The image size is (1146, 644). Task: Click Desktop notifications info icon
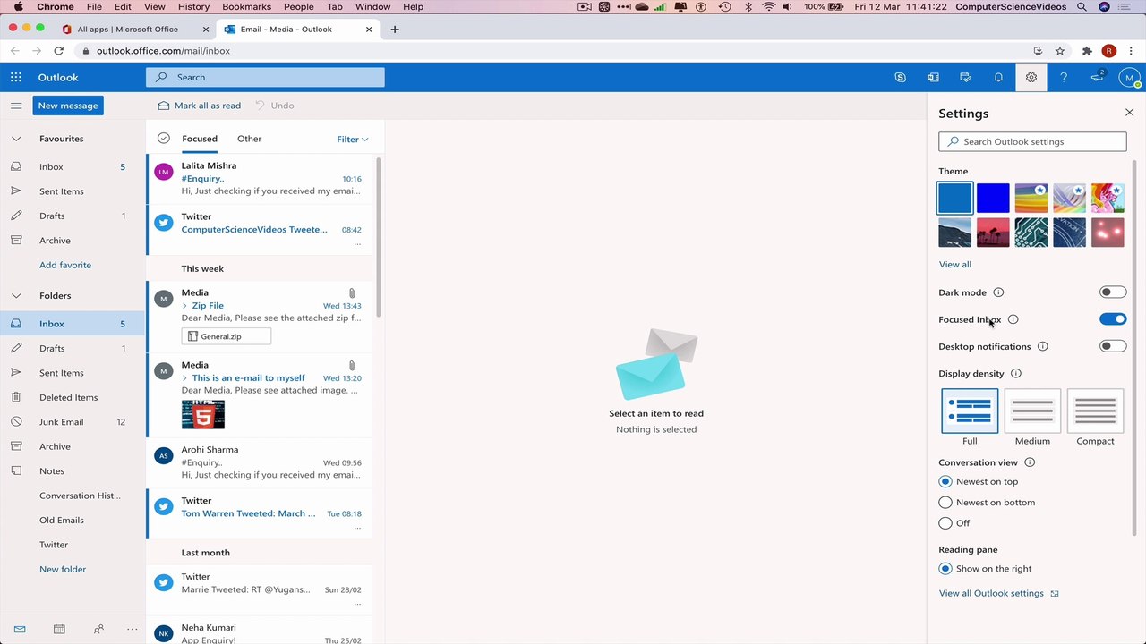(1043, 346)
